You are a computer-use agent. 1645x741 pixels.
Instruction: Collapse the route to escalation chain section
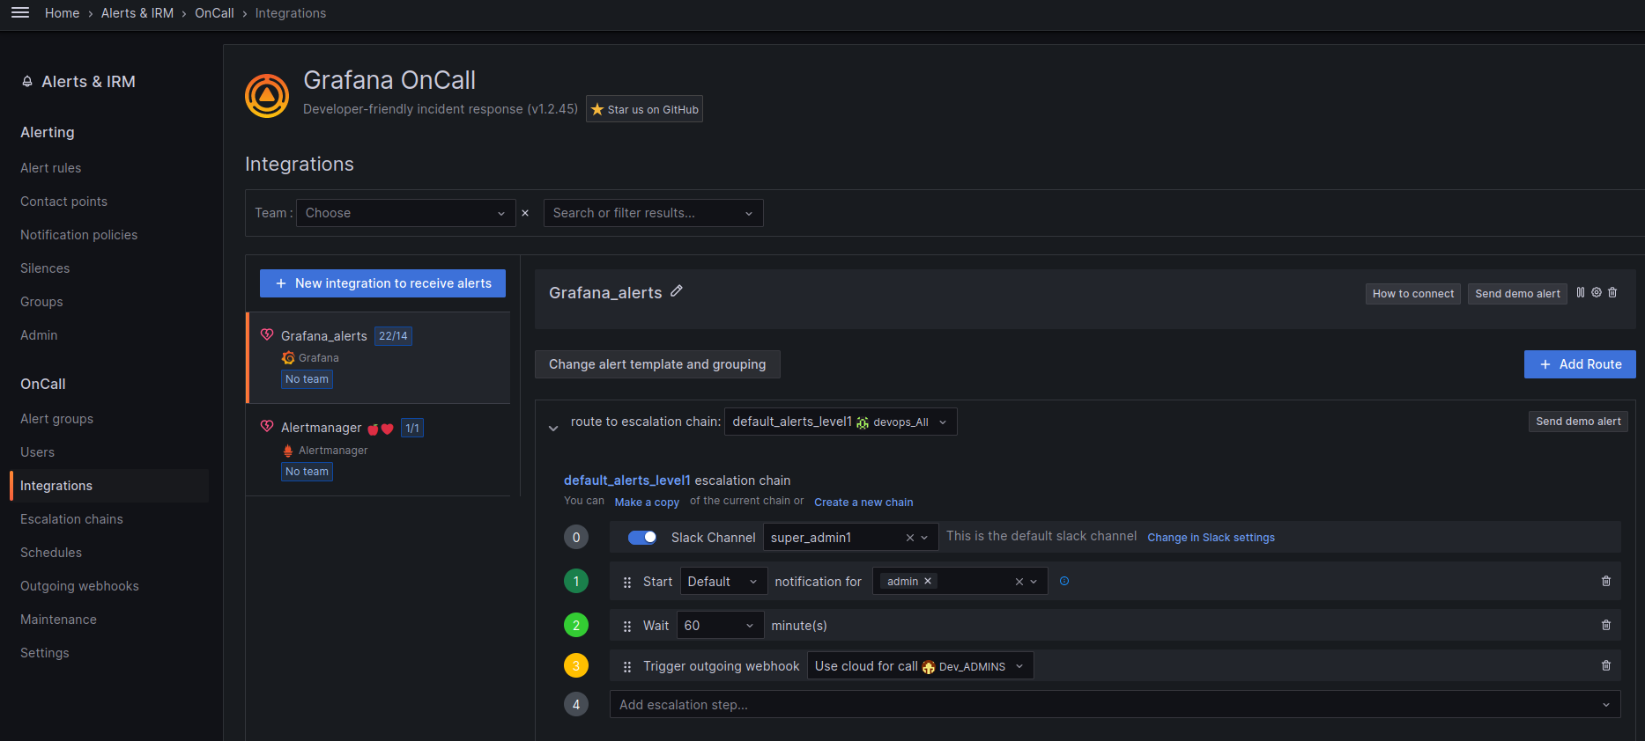click(x=553, y=428)
